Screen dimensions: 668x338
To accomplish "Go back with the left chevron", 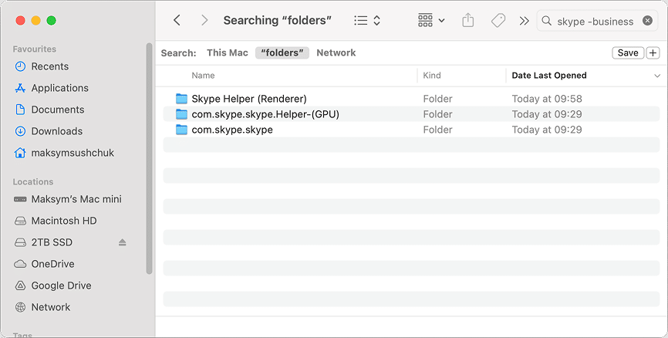I will 177,21.
